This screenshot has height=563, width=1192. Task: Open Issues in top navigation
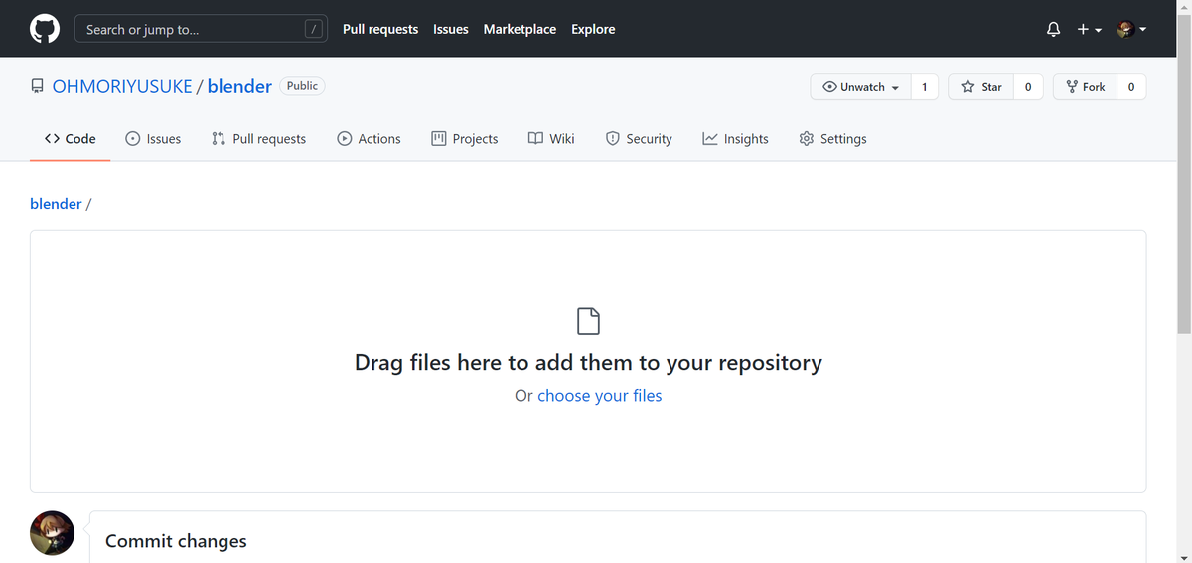click(x=451, y=29)
